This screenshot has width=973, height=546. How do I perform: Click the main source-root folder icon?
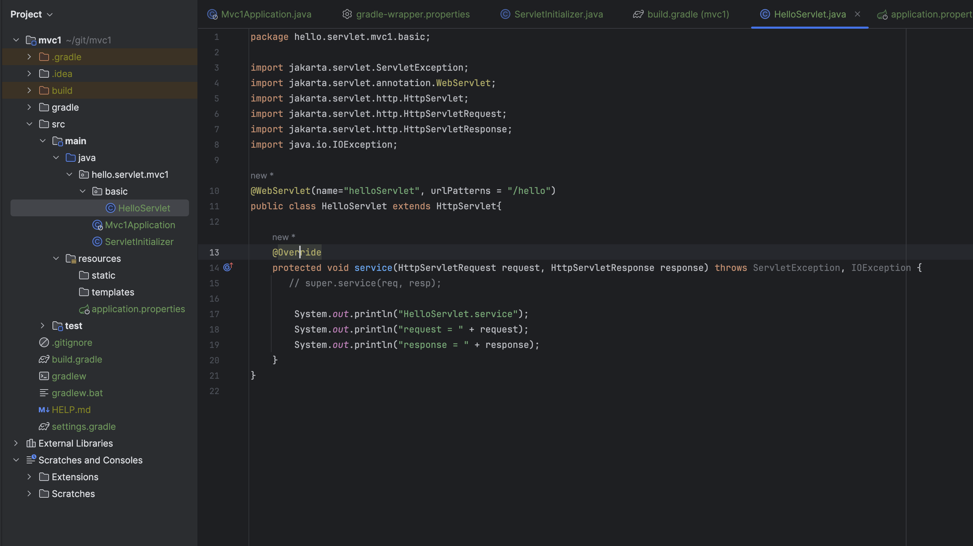coord(57,141)
